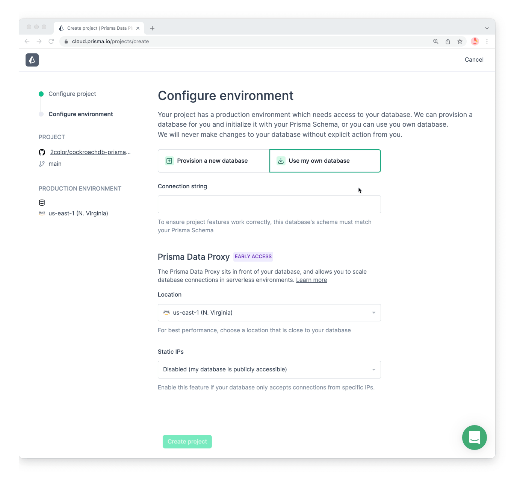
Task: Click the Configure project step indicator dot
Action: (x=41, y=94)
